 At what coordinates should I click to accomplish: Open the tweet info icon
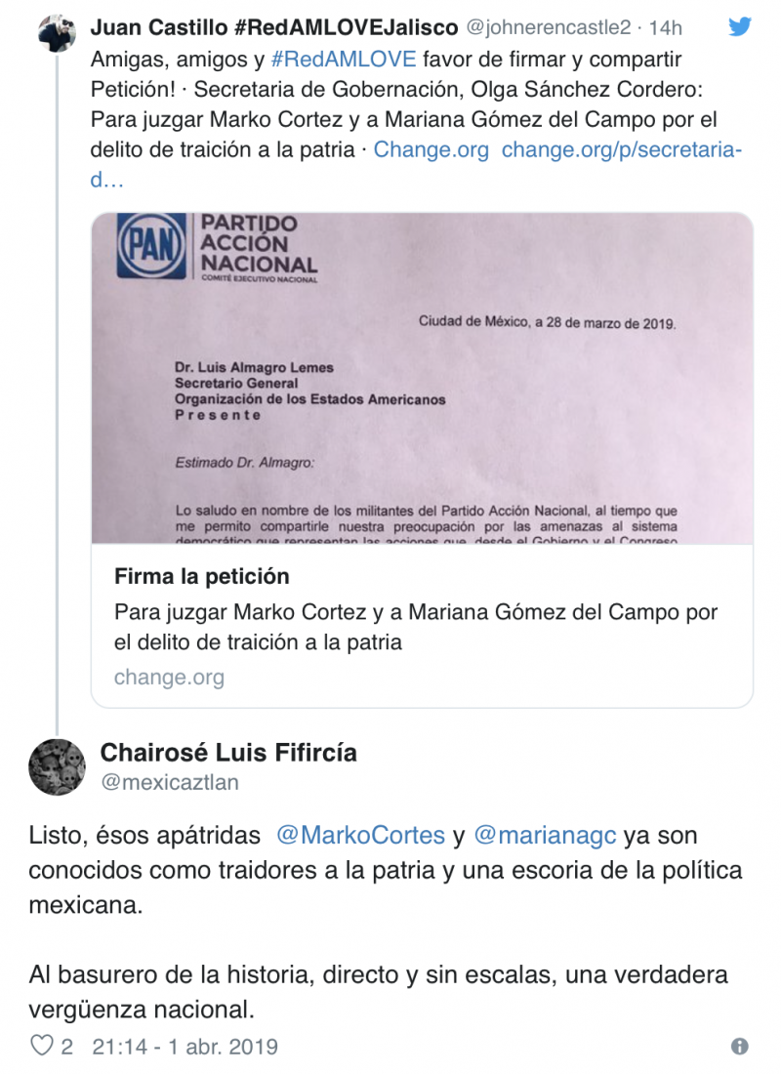click(x=740, y=1046)
